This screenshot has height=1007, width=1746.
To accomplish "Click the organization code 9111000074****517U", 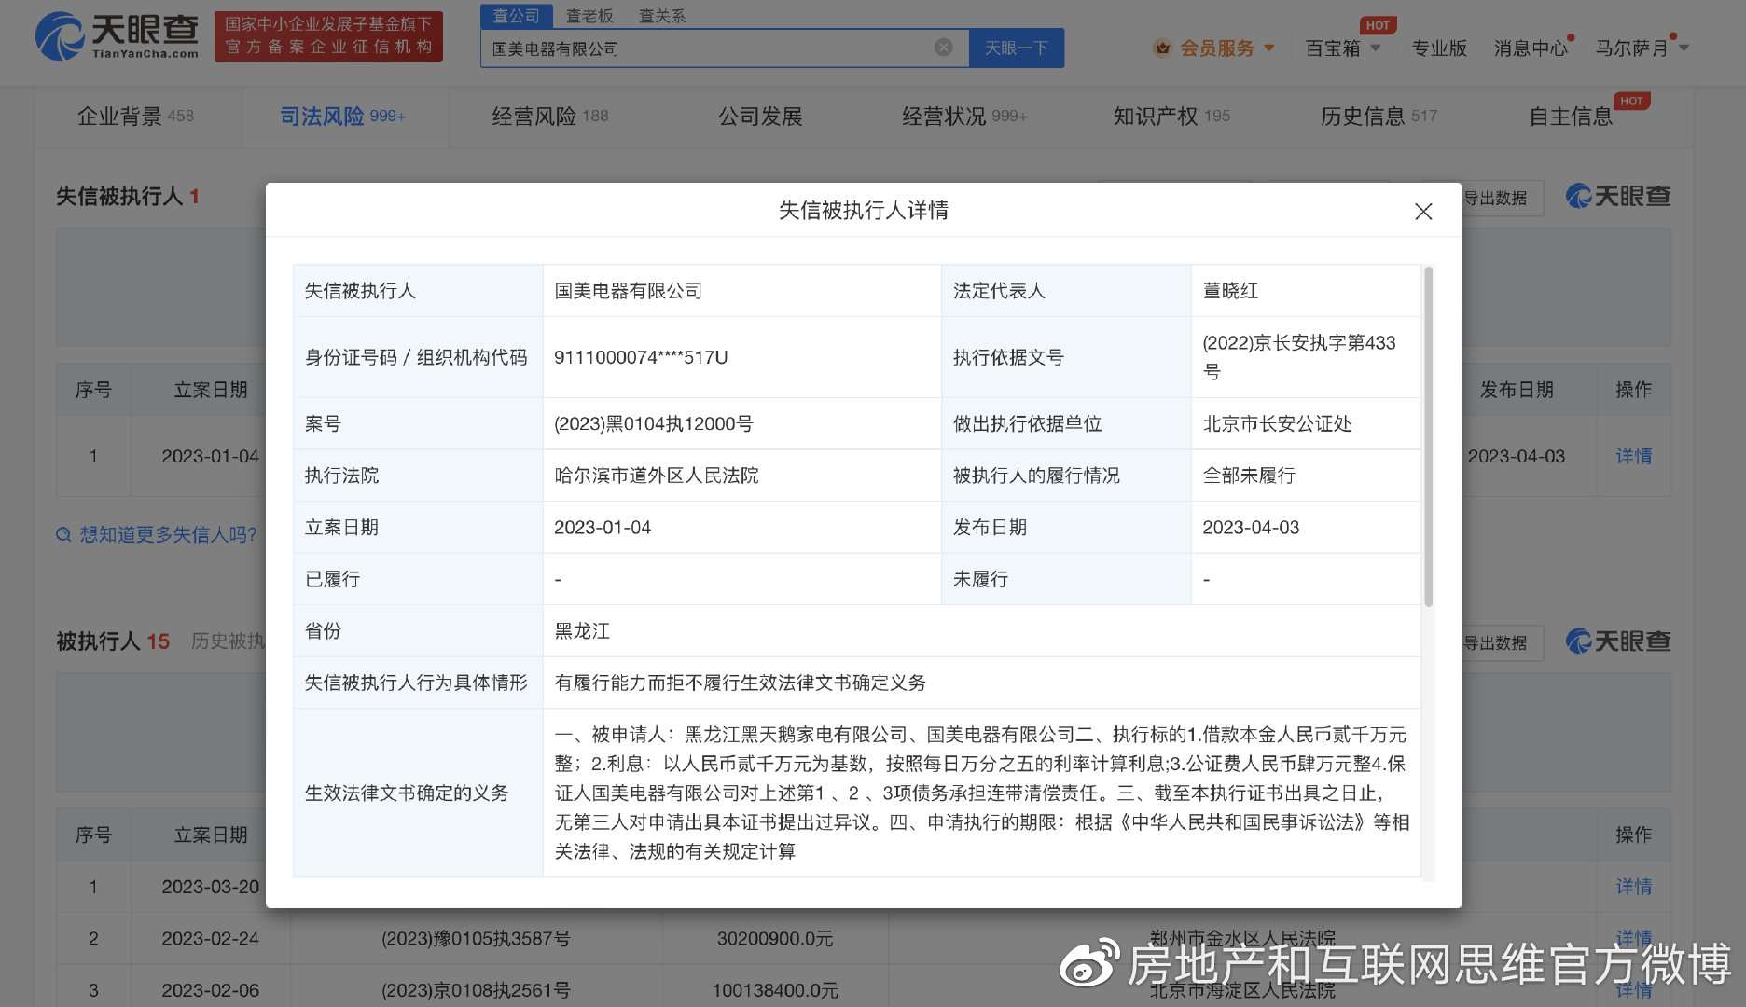I will pos(641,357).
